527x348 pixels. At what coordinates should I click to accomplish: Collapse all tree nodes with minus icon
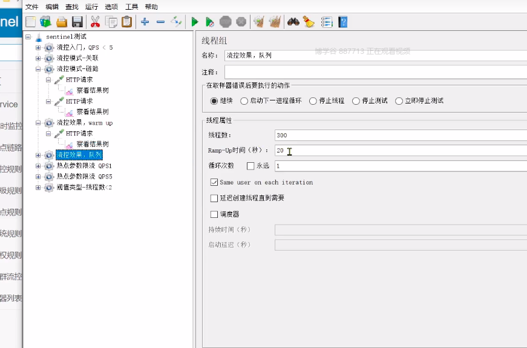pyautogui.click(x=161, y=22)
